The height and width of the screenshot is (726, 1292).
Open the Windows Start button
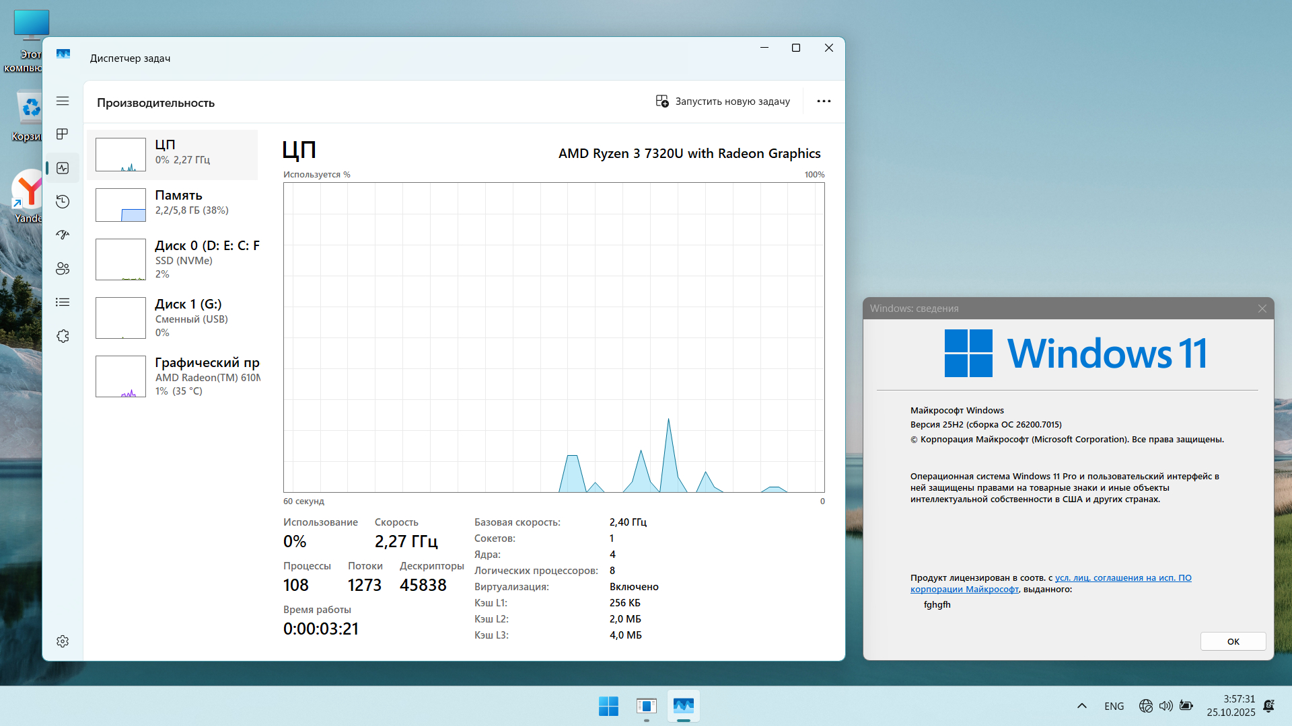608,706
